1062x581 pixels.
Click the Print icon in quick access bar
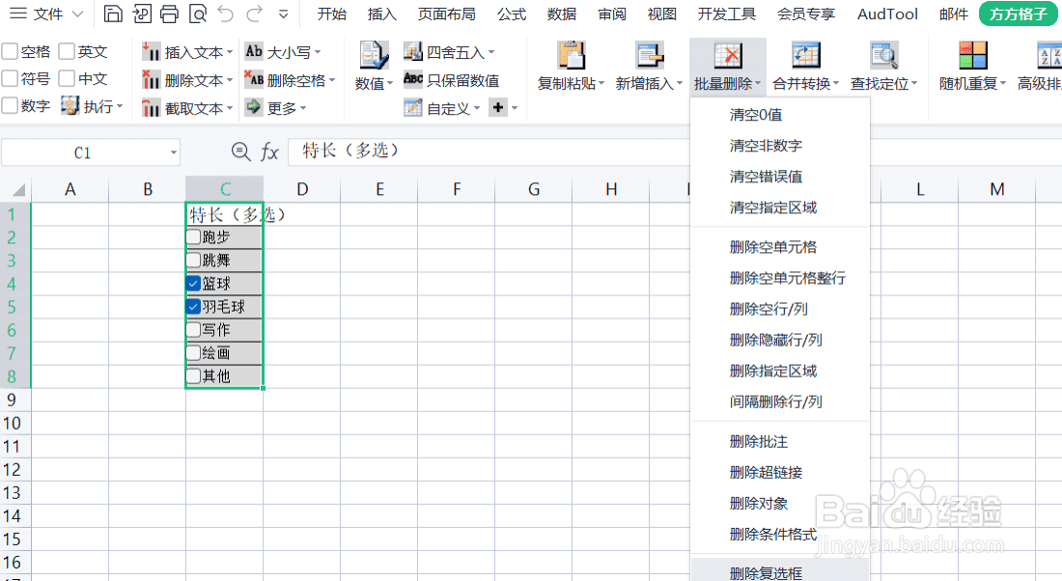point(169,14)
